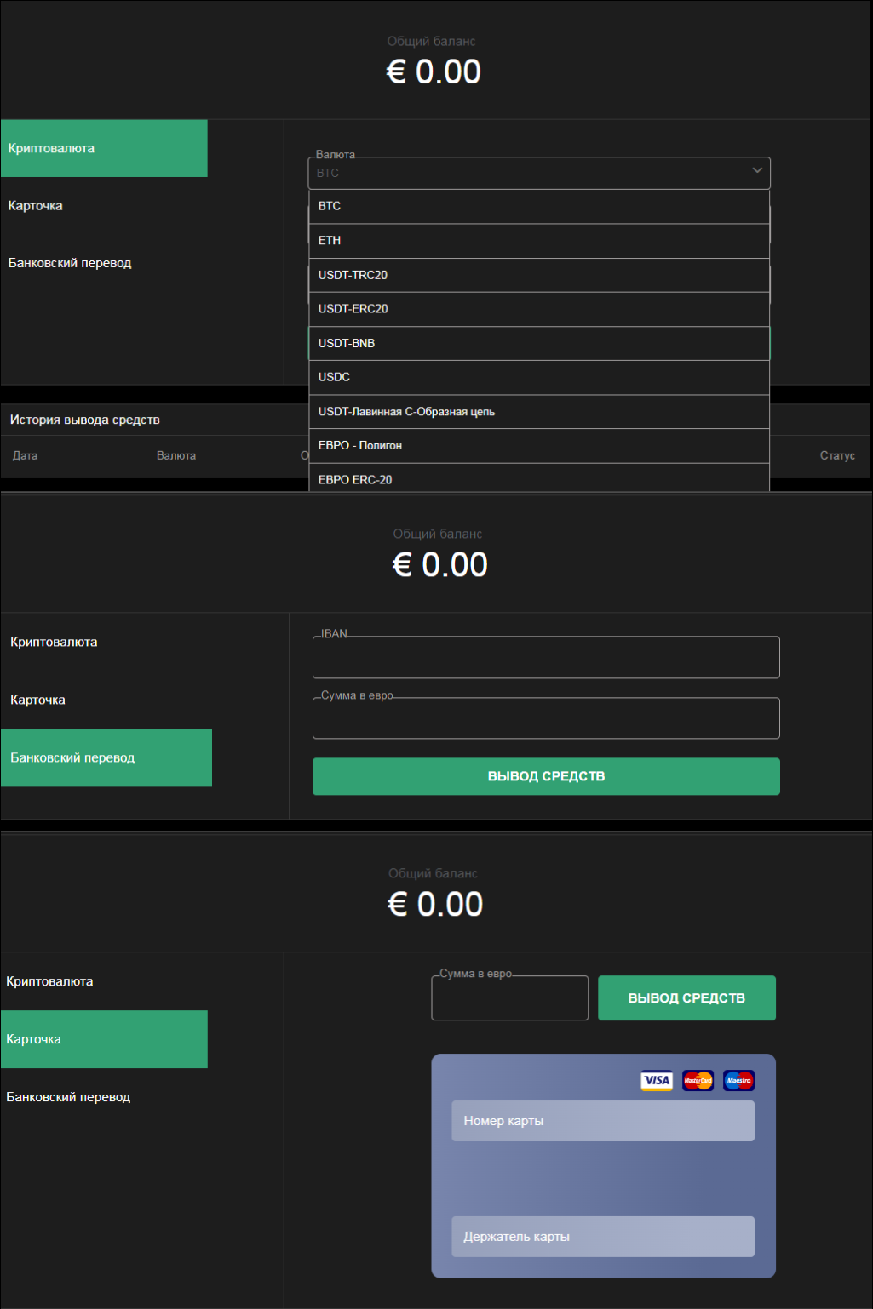Click the Дата column header
The width and height of the screenshot is (873, 1309).
click(25, 455)
